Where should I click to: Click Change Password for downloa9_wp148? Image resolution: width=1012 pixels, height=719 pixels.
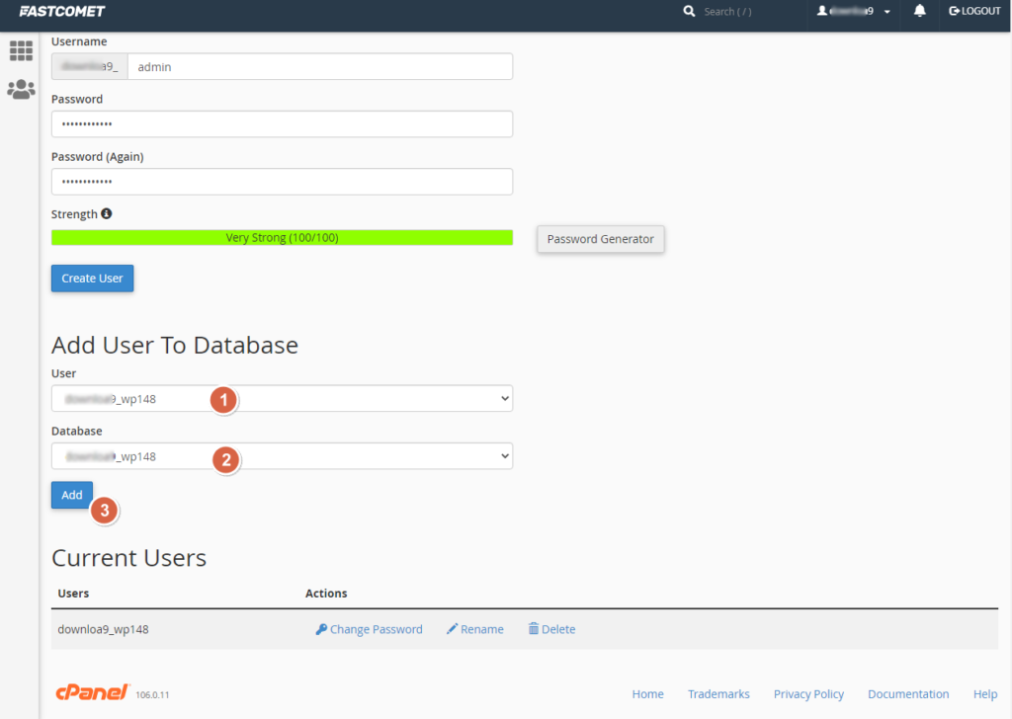tap(369, 629)
